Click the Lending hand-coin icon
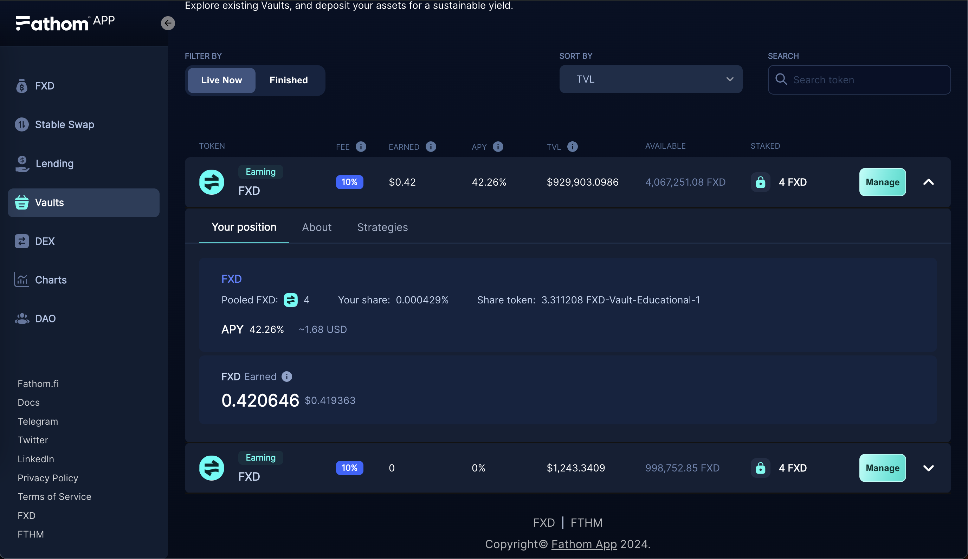968x559 pixels. click(x=22, y=163)
